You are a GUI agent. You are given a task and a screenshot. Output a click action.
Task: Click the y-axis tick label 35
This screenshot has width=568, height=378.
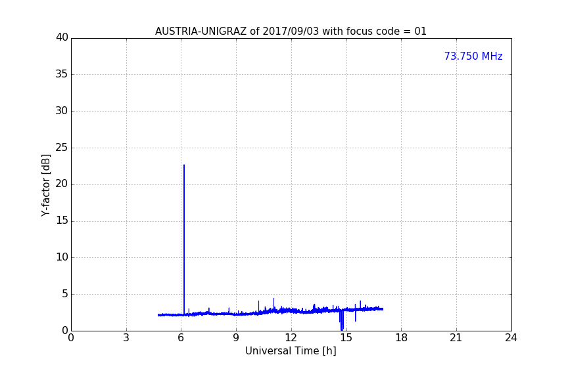click(x=62, y=74)
